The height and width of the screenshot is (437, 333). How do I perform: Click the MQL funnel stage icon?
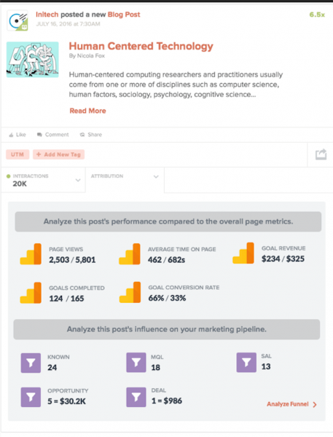tap(136, 363)
